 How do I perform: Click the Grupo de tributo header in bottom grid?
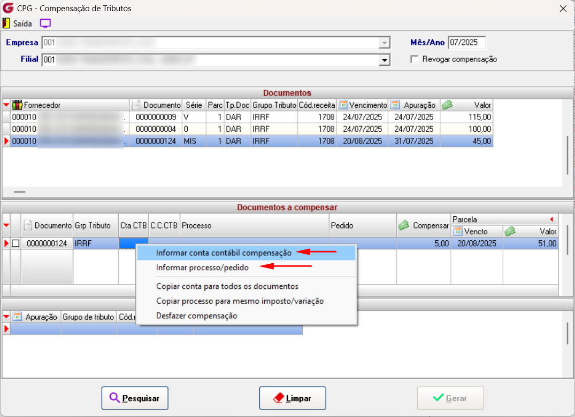[x=88, y=317]
